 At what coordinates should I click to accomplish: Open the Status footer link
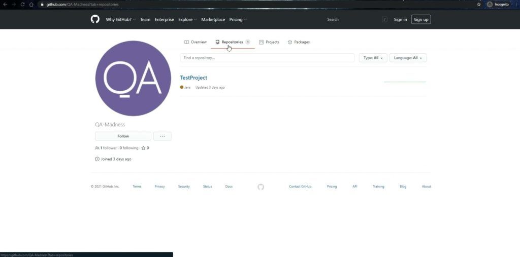coord(207,187)
